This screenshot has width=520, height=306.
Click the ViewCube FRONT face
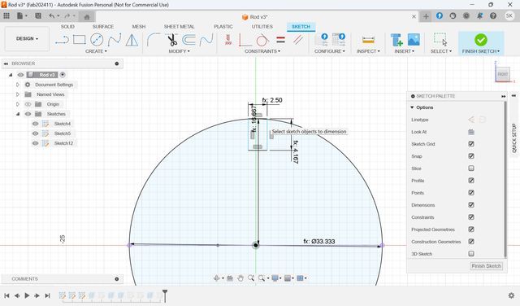click(503, 74)
